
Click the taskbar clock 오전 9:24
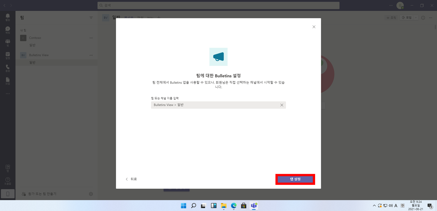click(416, 205)
